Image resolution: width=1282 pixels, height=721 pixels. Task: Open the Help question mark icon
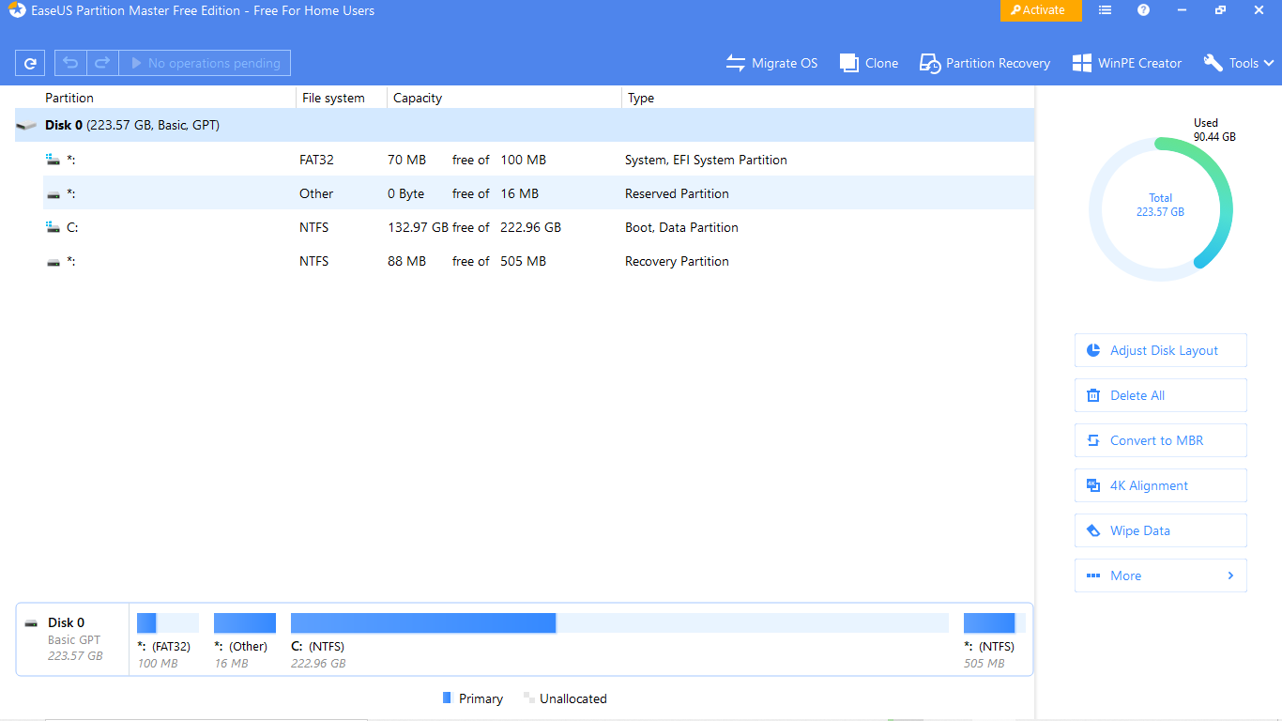(1143, 10)
